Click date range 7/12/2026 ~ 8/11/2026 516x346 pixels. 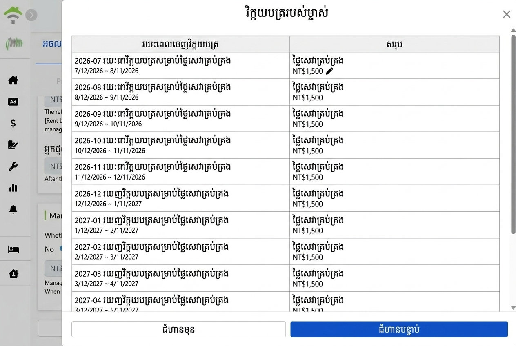tap(107, 71)
